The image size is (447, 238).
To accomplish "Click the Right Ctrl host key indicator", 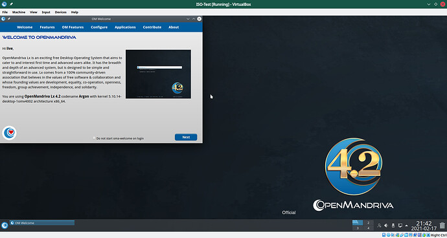I will pyautogui.click(x=439, y=235).
